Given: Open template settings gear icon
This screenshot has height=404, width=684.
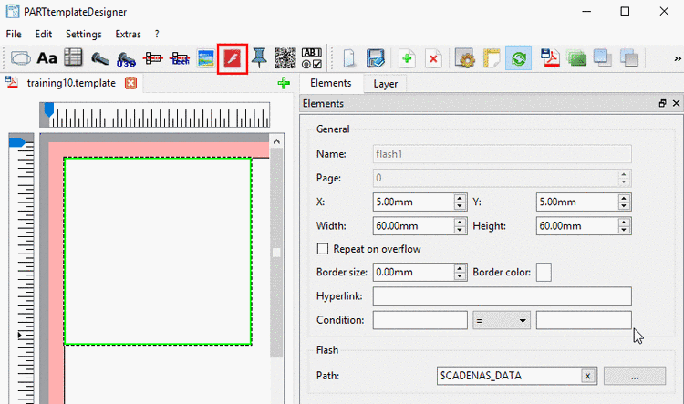Looking at the screenshot, I should [465, 58].
